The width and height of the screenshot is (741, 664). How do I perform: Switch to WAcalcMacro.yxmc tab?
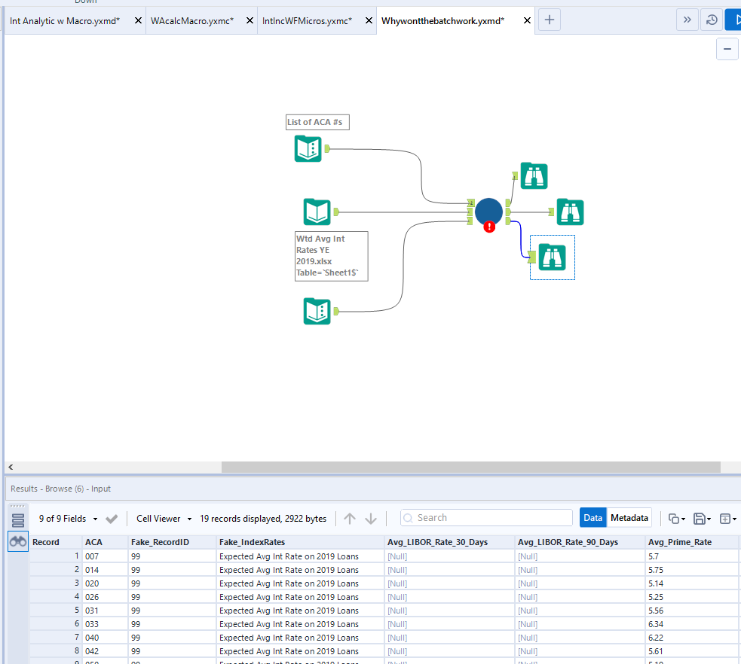[x=192, y=21]
